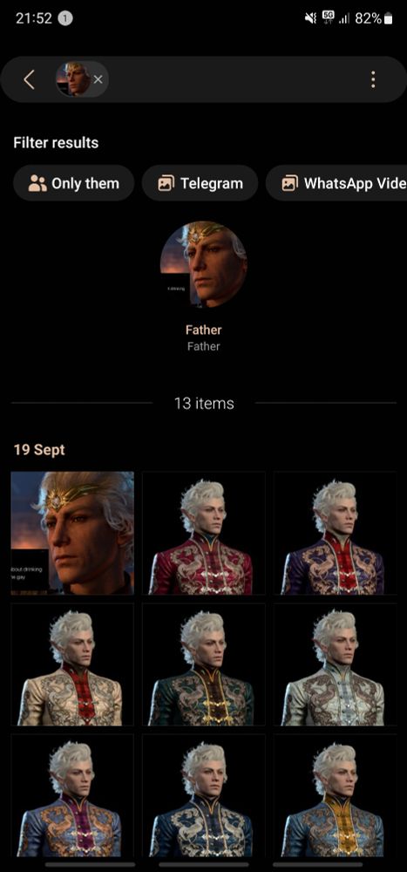
Task: Tap the Father profile face circle
Action: [204, 264]
